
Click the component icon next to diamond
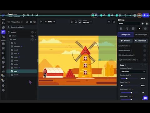(x=147, y=24)
